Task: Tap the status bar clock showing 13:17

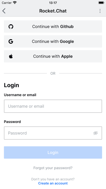Action: click(x=53, y=3)
